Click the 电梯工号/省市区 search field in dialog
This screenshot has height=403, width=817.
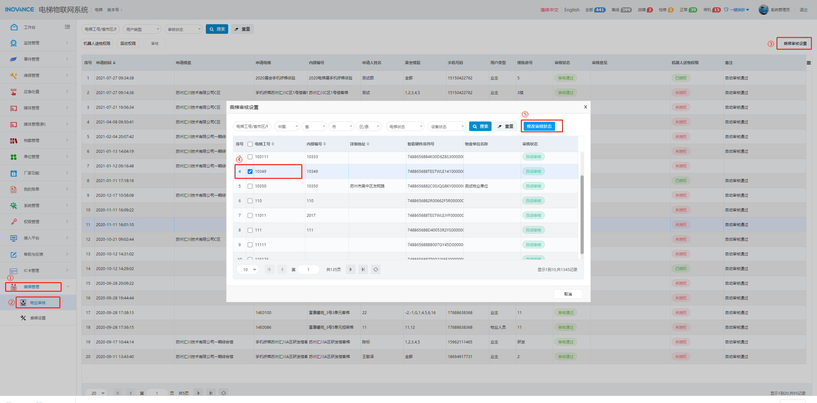(252, 127)
